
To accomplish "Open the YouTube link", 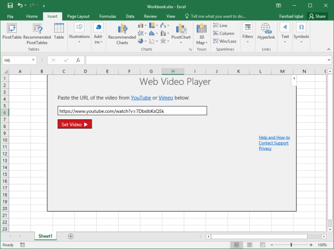I will pos(141,97).
